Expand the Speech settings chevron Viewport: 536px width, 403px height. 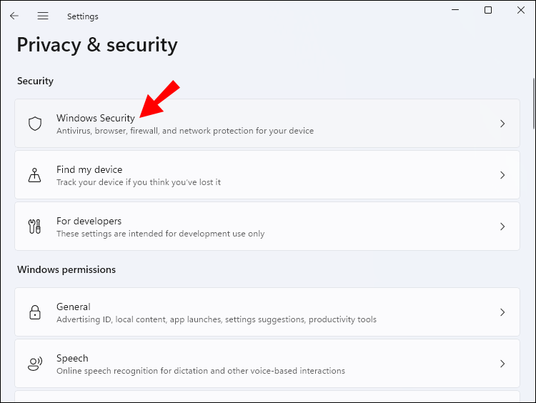502,364
